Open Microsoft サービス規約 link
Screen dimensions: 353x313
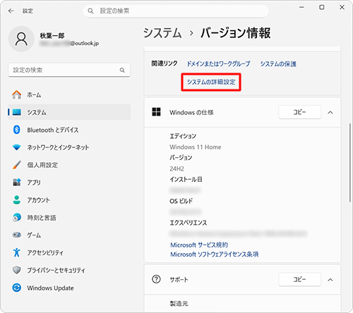point(199,245)
